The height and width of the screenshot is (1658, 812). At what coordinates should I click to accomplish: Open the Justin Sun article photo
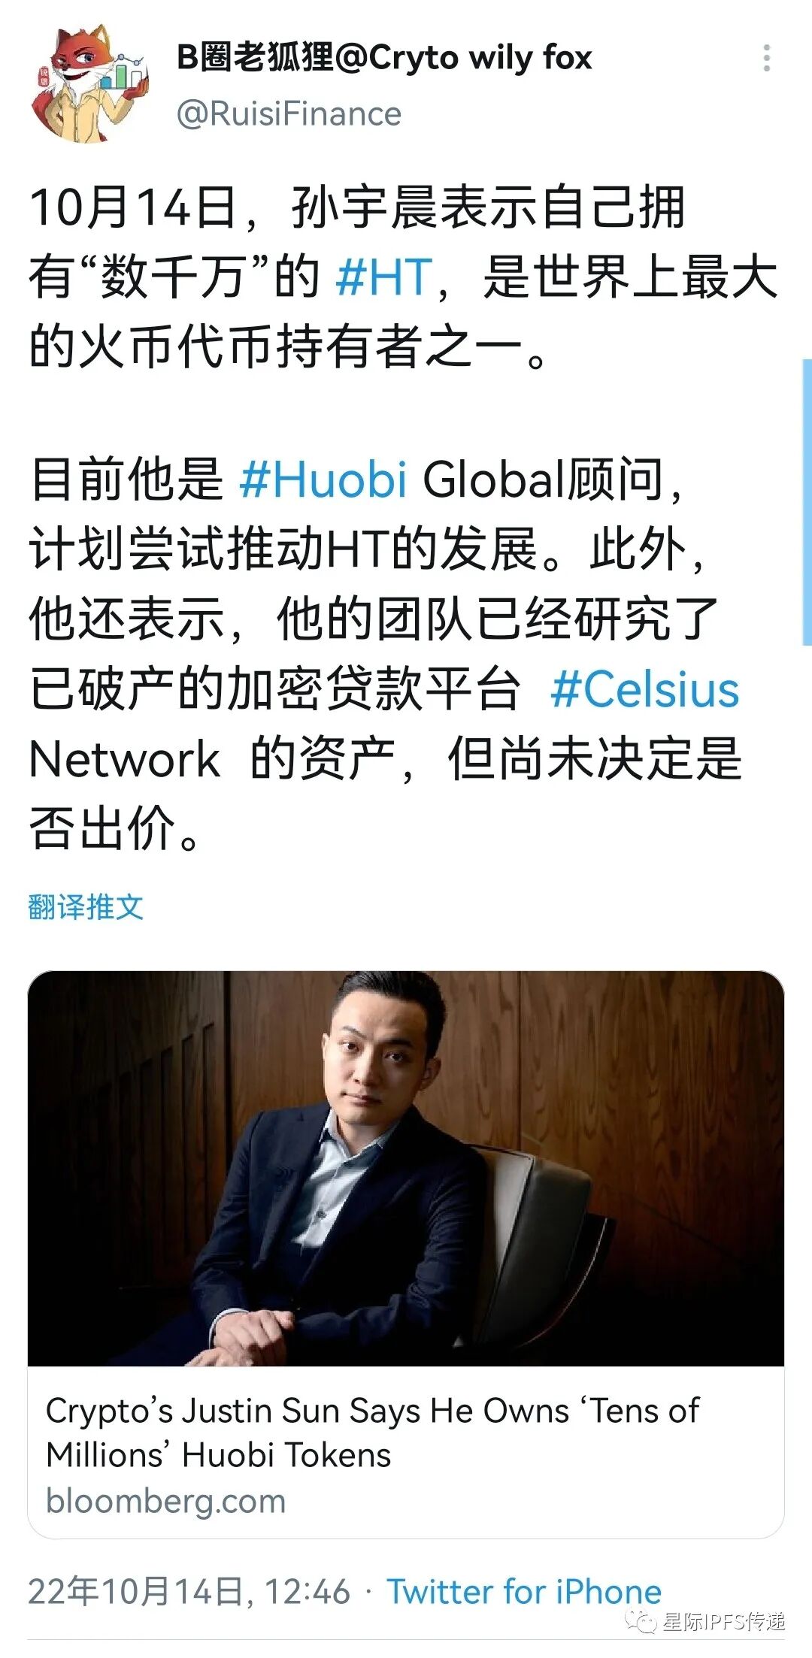(406, 1168)
